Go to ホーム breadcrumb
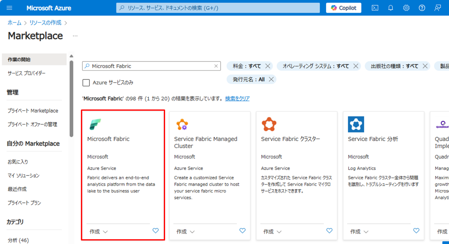 (14, 23)
